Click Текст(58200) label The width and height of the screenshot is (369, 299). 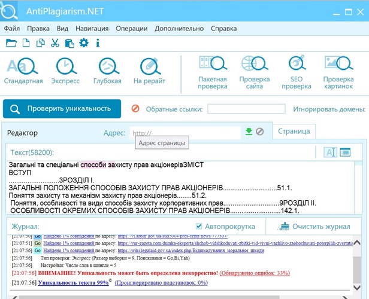pyautogui.click(x=32, y=152)
